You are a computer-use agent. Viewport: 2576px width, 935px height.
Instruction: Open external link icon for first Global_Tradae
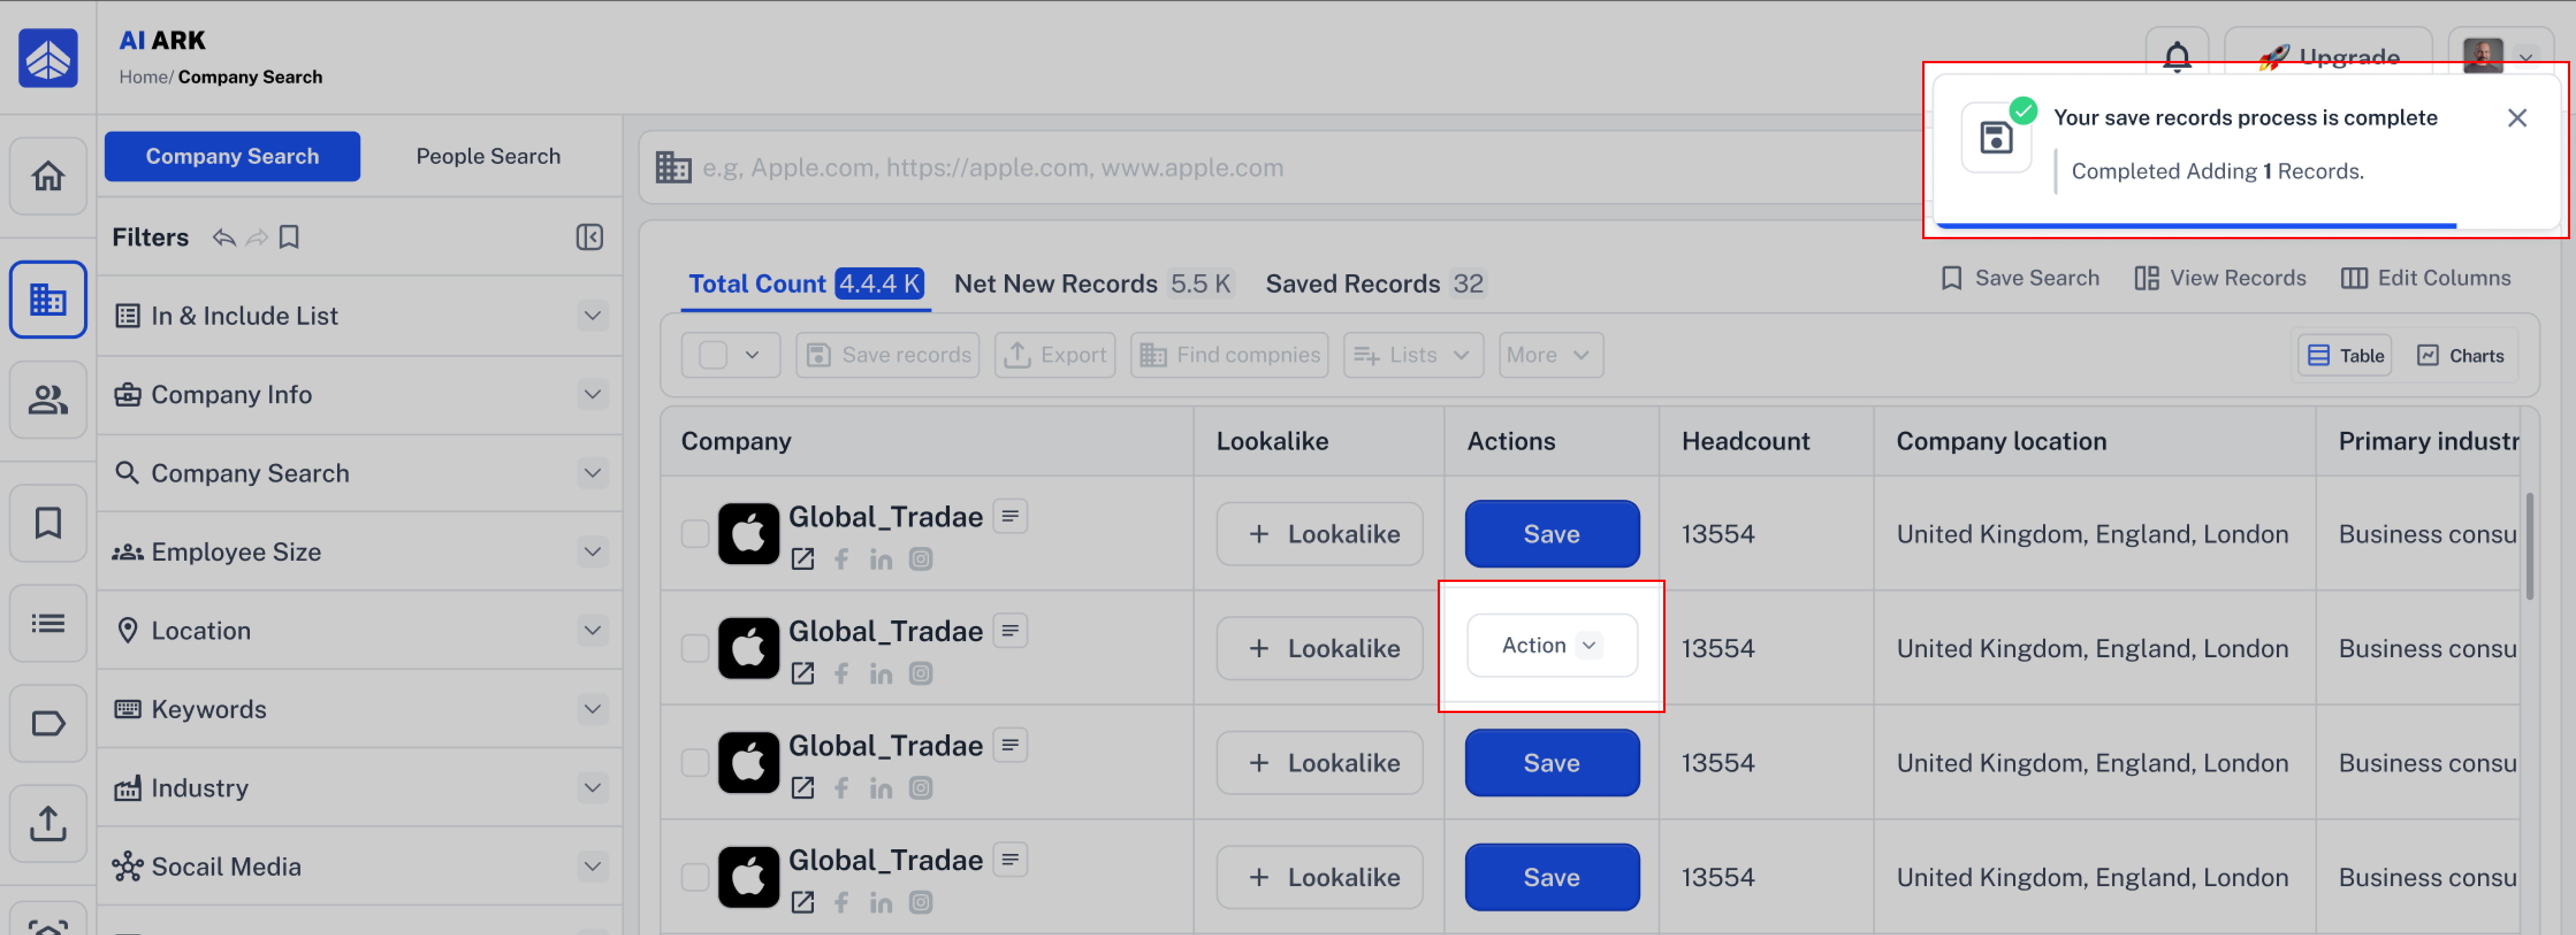coord(802,560)
